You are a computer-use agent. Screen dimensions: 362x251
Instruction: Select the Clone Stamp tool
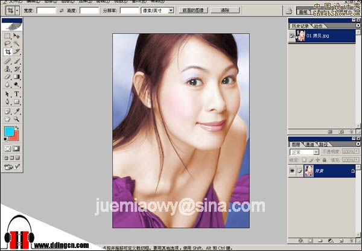pyautogui.click(x=7, y=69)
